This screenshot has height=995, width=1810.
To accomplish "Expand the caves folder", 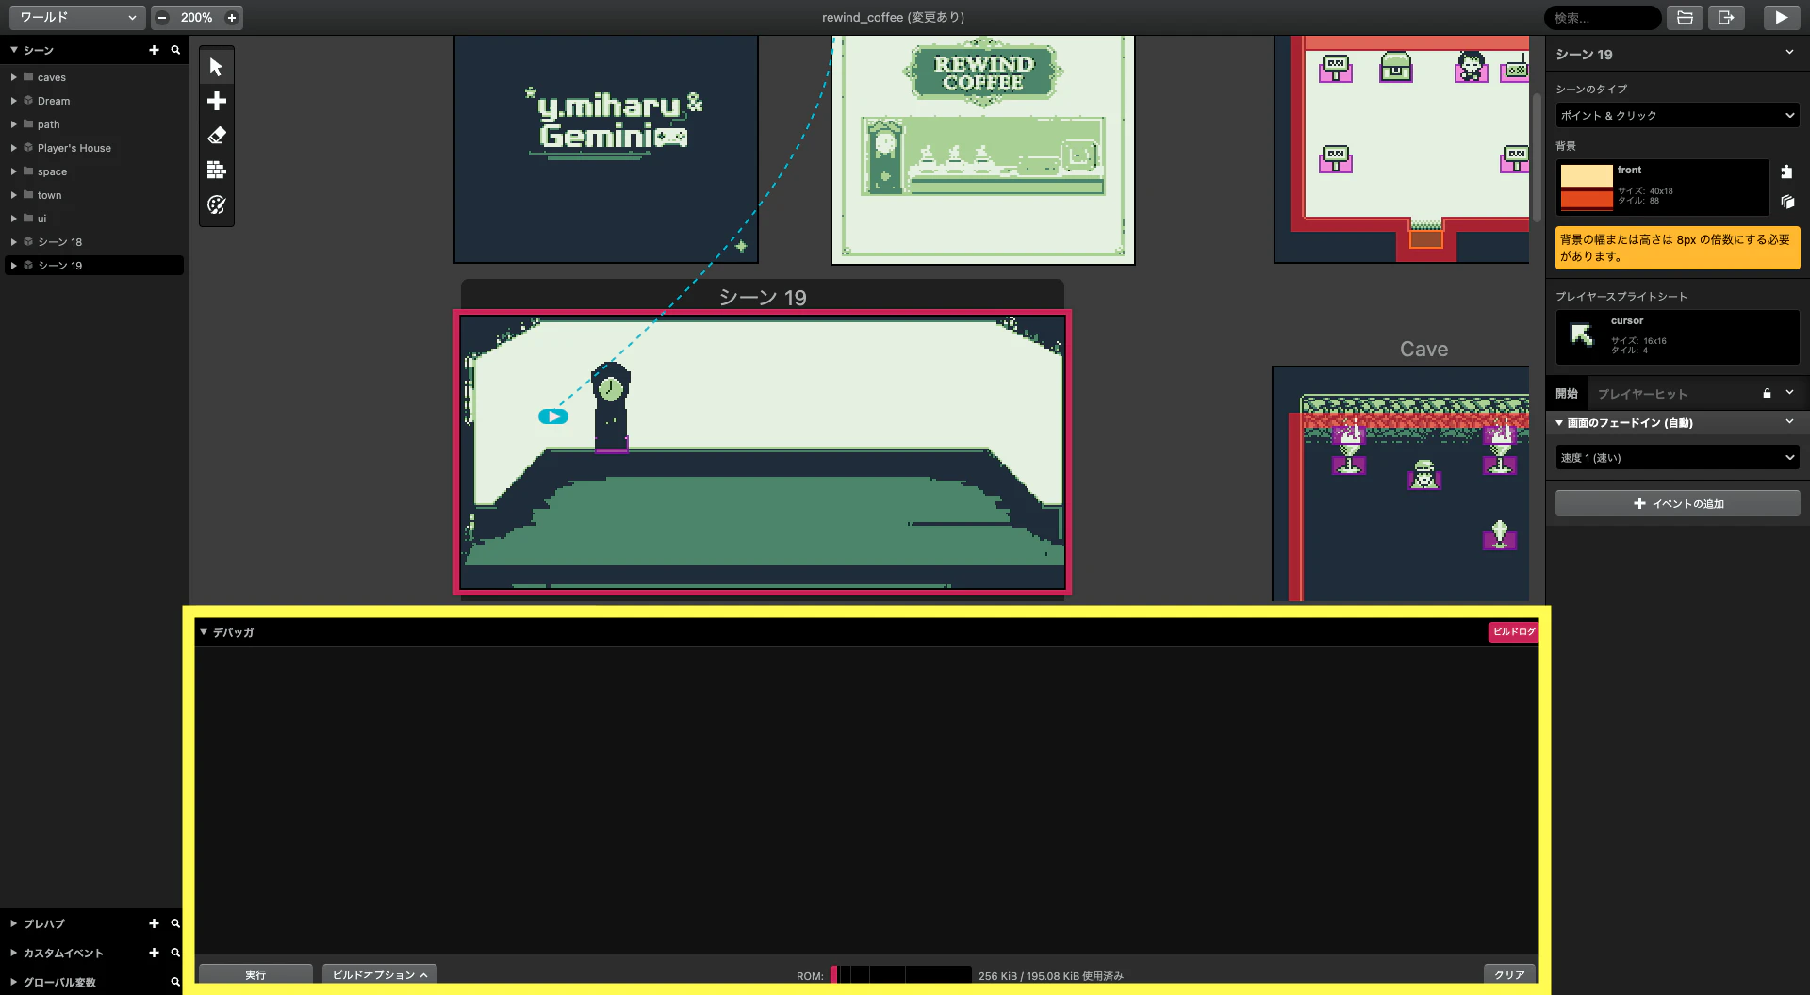I will point(14,77).
